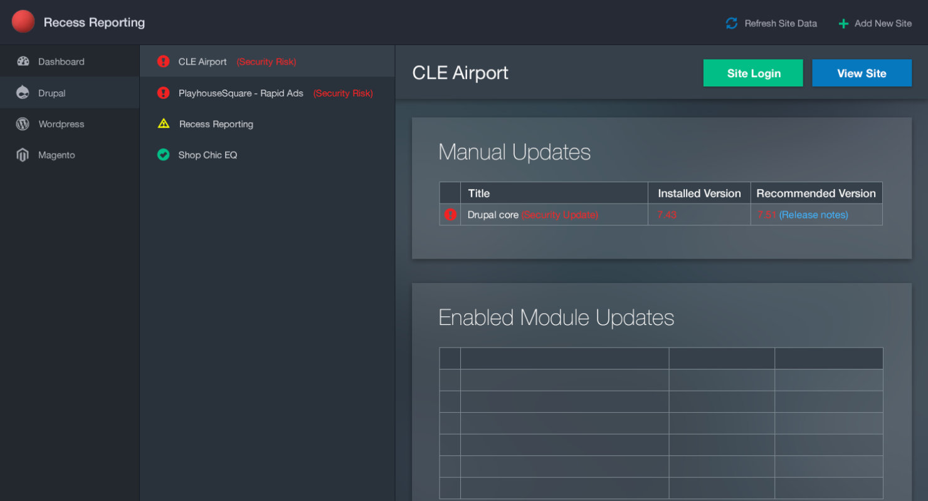The width and height of the screenshot is (928, 501).
Task: Click the Security Update label
Action: point(559,215)
